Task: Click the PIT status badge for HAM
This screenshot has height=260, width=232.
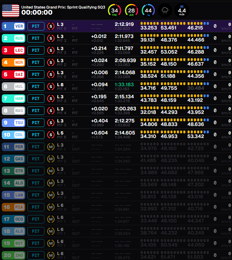Action: (36, 99)
